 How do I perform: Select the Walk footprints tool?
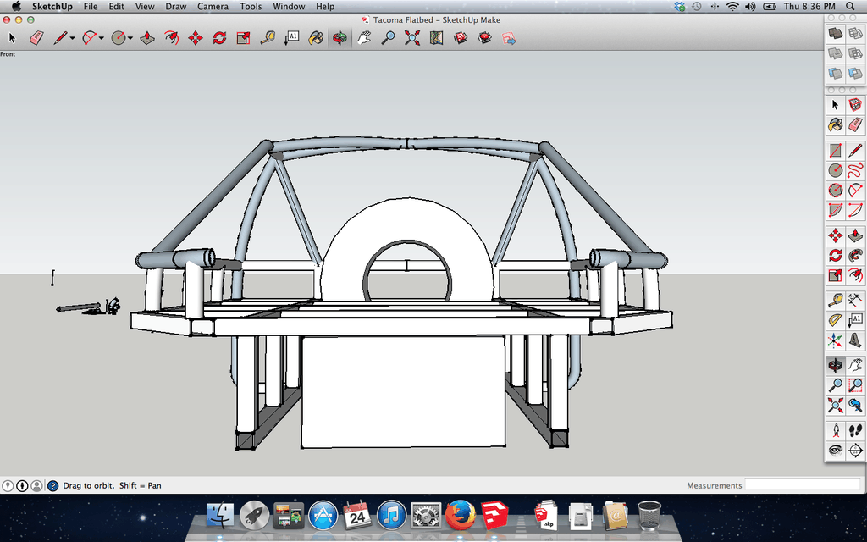coord(855,430)
